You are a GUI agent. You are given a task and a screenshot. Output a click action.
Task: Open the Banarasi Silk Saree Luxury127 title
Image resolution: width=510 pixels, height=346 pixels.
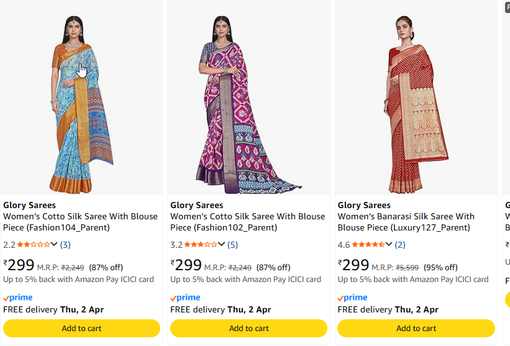click(x=406, y=222)
